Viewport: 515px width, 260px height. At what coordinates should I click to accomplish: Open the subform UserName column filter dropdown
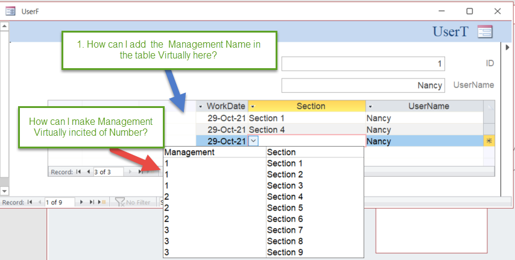point(371,107)
